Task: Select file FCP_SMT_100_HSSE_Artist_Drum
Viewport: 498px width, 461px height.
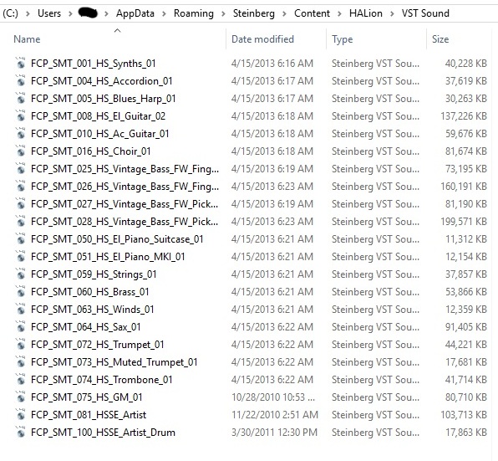Action: coord(103,433)
